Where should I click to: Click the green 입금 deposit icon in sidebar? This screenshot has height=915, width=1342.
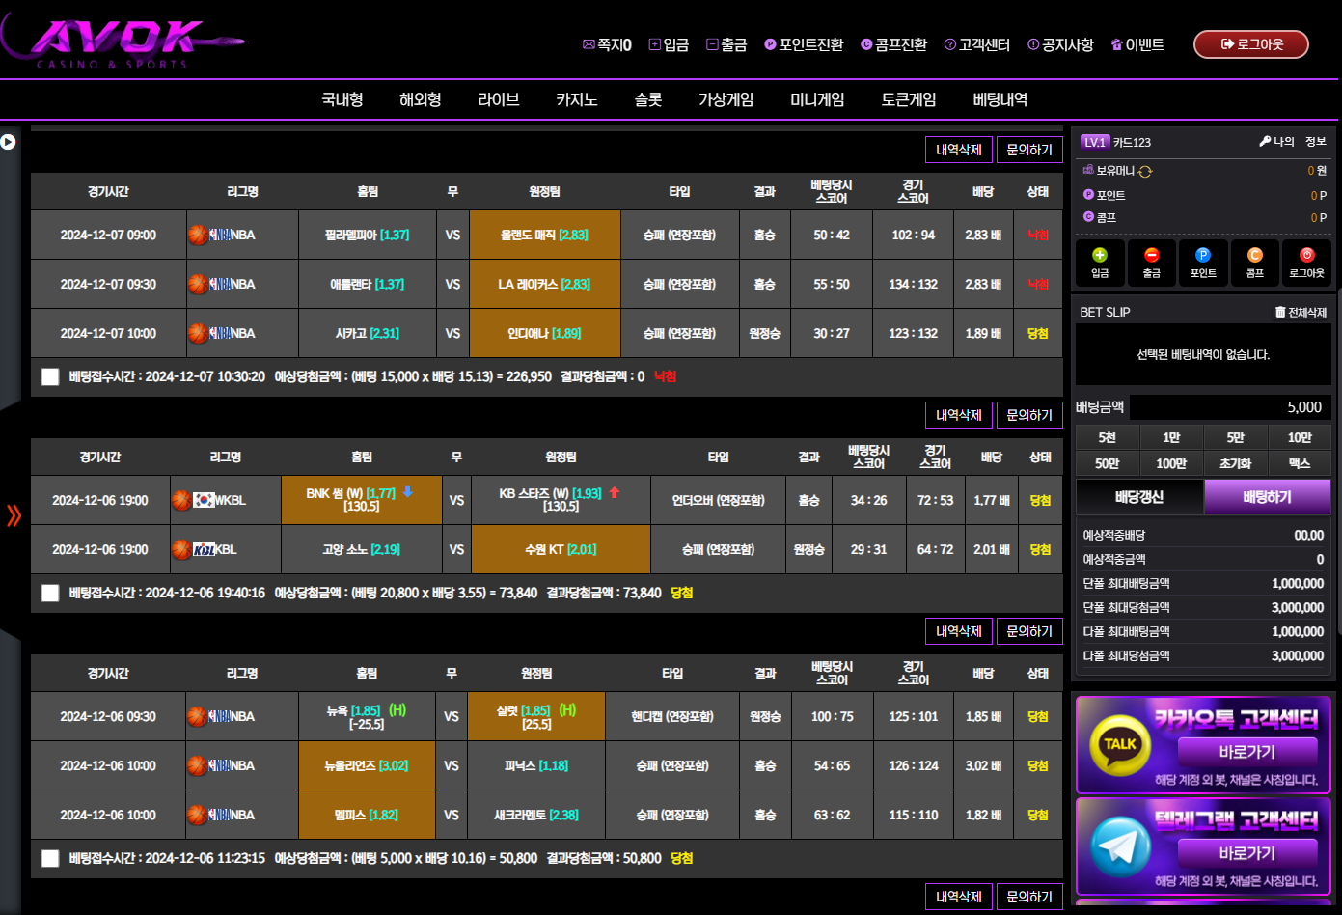click(x=1100, y=256)
